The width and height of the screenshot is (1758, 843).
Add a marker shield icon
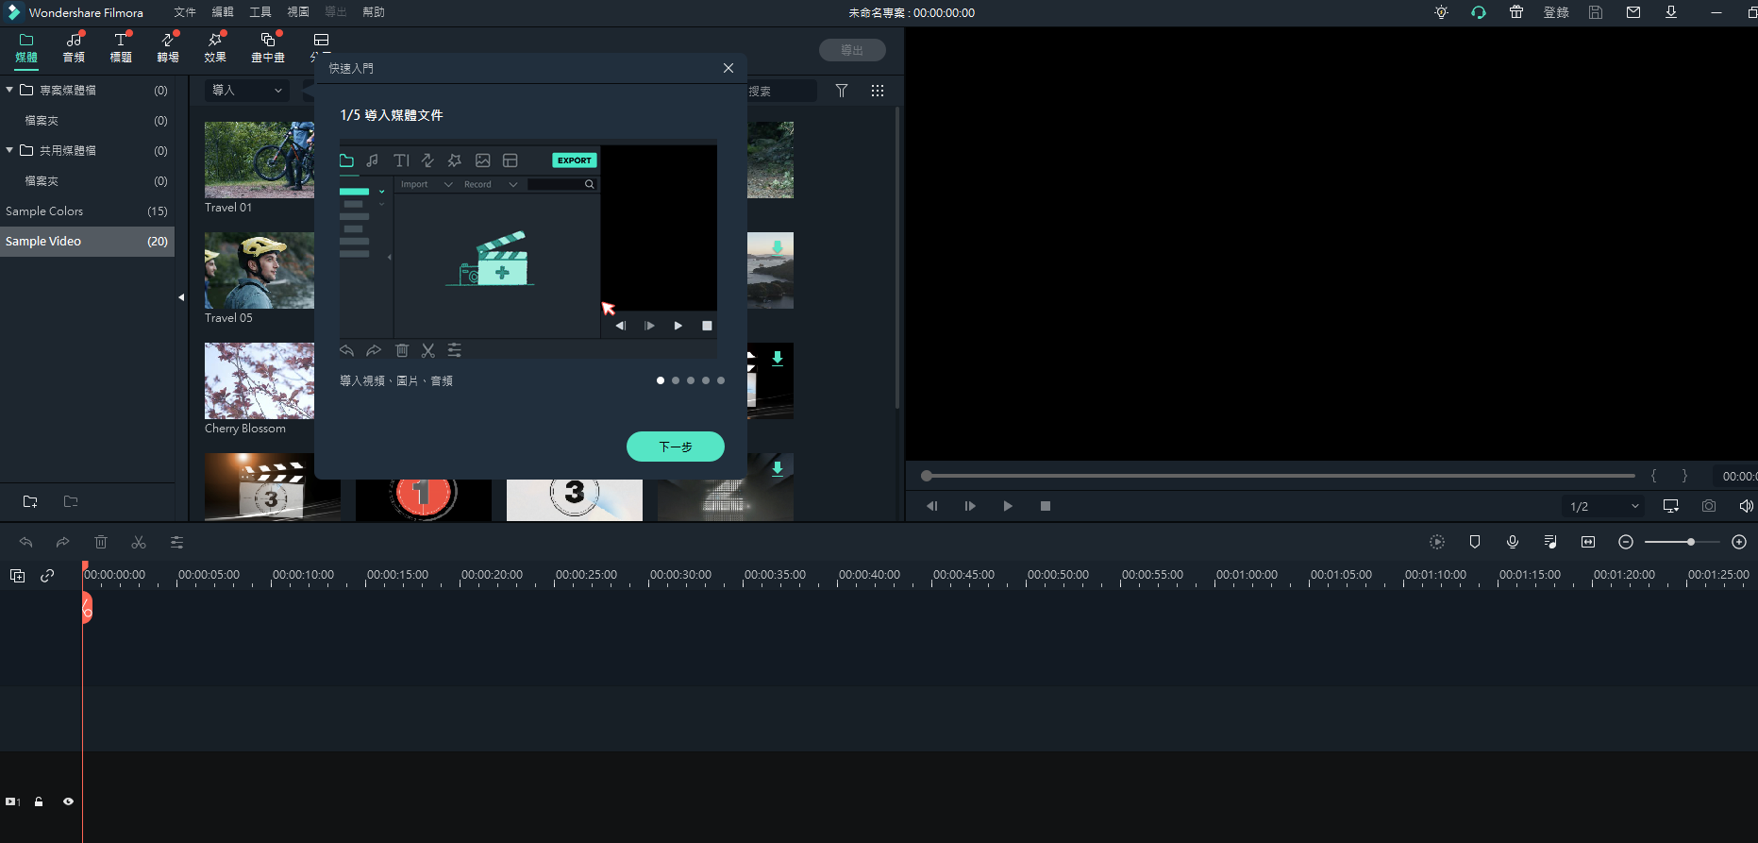pos(1475,542)
